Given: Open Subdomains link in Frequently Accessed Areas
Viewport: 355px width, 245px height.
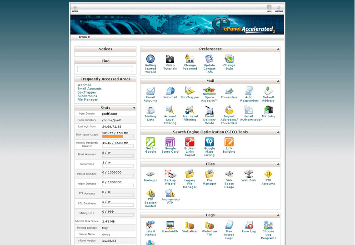Looking at the screenshot, I should pyautogui.click(x=87, y=96).
